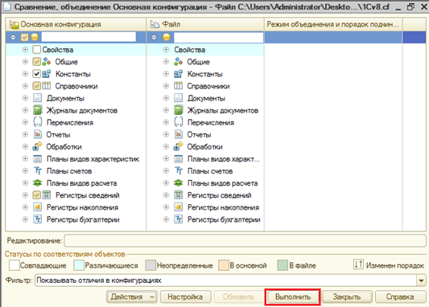This screenshot has width=429, height=307.
Task: Click the Планы счетов icon in left tree
Action: pyautogui.click(x=38, y=170)
